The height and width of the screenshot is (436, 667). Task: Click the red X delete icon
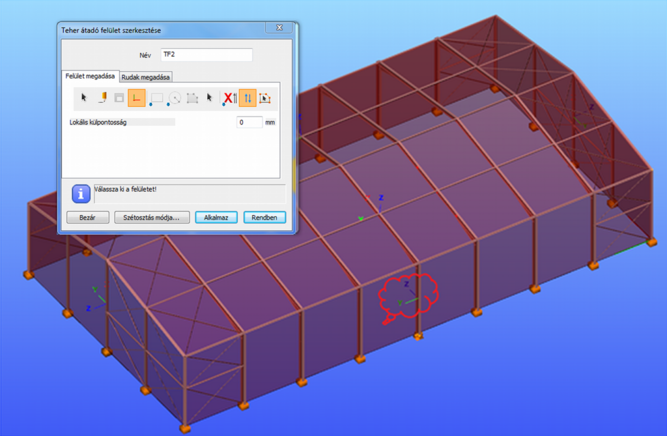[x=229, y=98]
